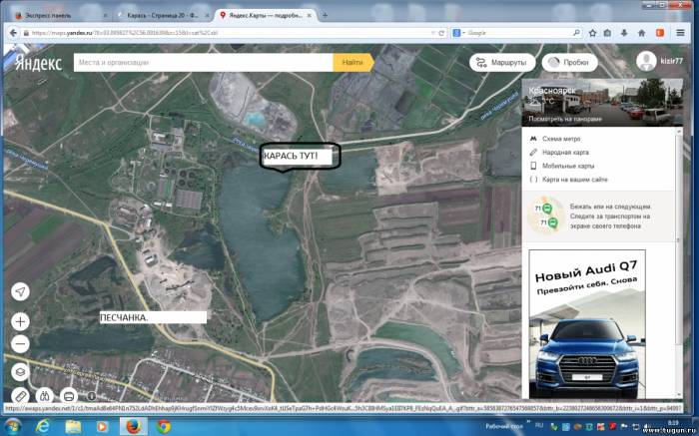Click the Красноярск city name in panel
Viewport: 699px width, 436px height.
pos(552,91)
